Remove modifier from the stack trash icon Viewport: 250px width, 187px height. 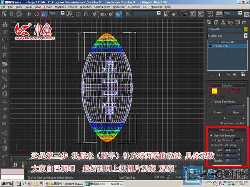coord(234,74)
